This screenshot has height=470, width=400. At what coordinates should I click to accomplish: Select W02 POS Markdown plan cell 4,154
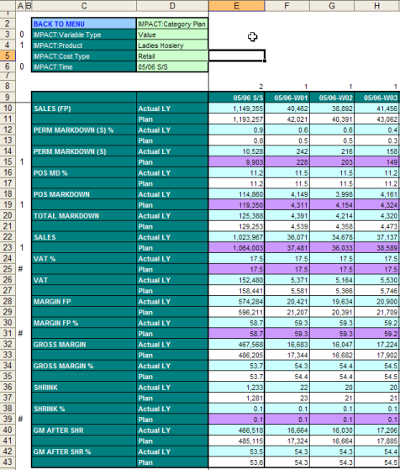coord(332,205)
